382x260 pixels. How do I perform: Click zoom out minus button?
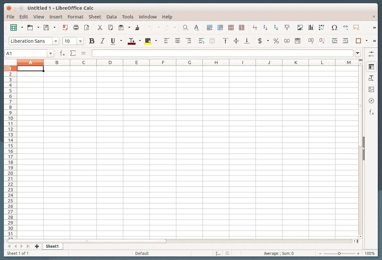(x=320, y=254)
